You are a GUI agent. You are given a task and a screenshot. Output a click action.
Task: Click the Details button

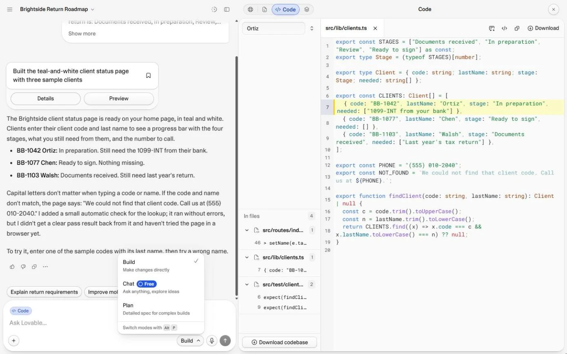(46, 99)
